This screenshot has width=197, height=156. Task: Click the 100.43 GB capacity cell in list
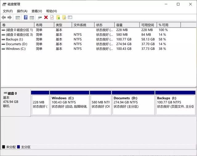[x=124, y=49]
